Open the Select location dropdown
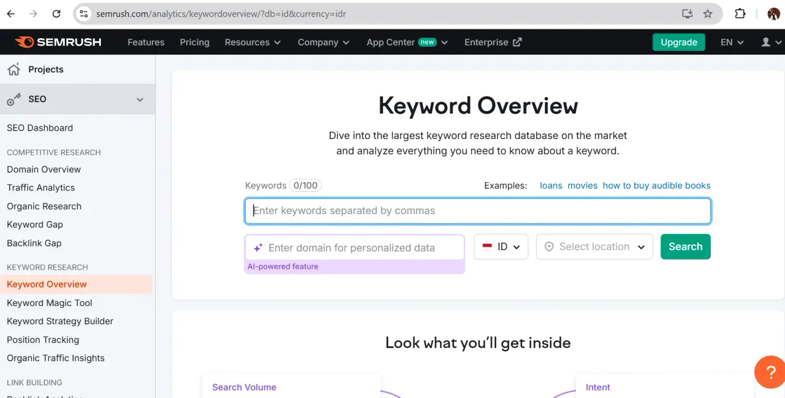Viewport: 785px width, 398px height. click(x=594, y=247)
